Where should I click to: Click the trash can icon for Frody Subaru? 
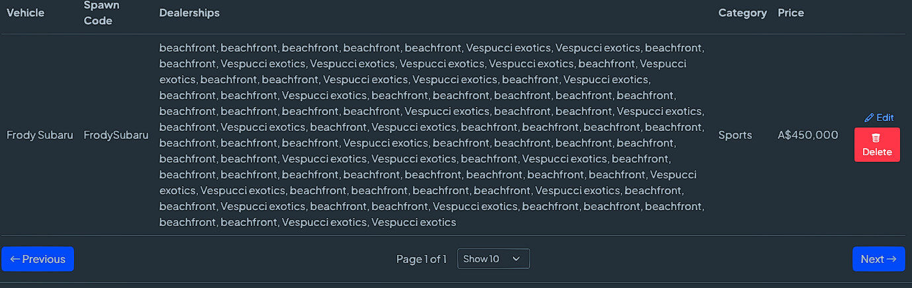point(876,138)
